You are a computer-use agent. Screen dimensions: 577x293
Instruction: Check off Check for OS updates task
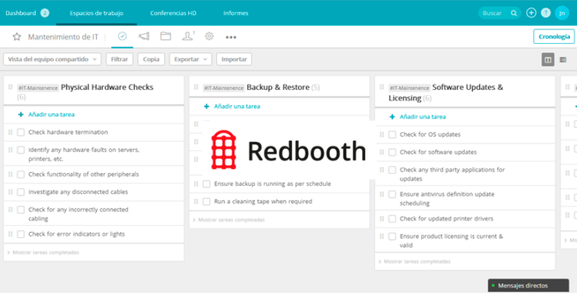392,134
